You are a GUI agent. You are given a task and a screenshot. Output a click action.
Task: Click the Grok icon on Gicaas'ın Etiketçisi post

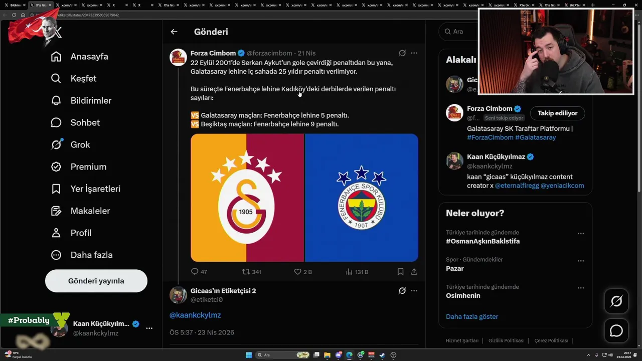click(402, 291)
